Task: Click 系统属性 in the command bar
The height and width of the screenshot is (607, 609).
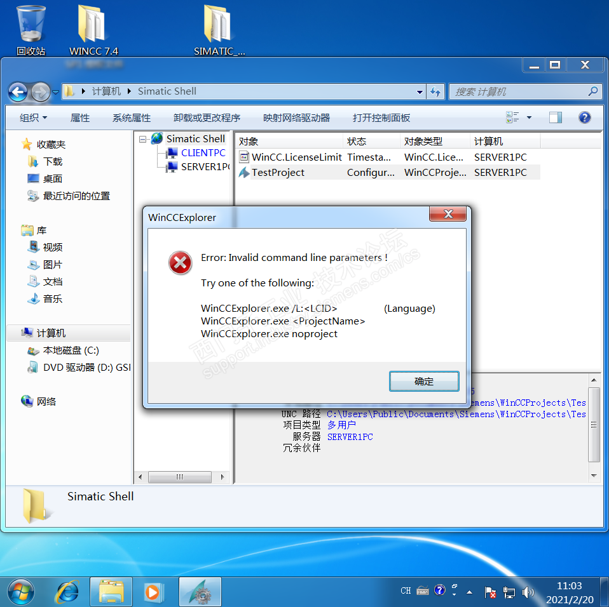Action: pyautogui.click(x=132, y=117)
